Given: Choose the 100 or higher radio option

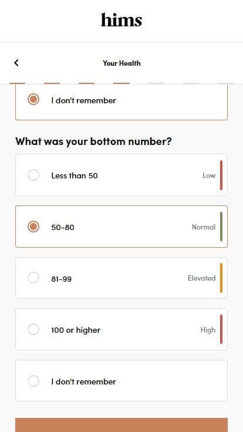Looking at the screenshot, I should tap(33, 329).
